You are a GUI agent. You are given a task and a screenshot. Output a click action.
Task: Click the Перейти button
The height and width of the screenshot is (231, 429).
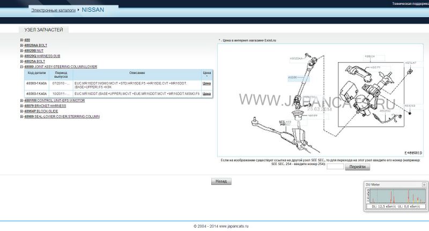[357, 167]
